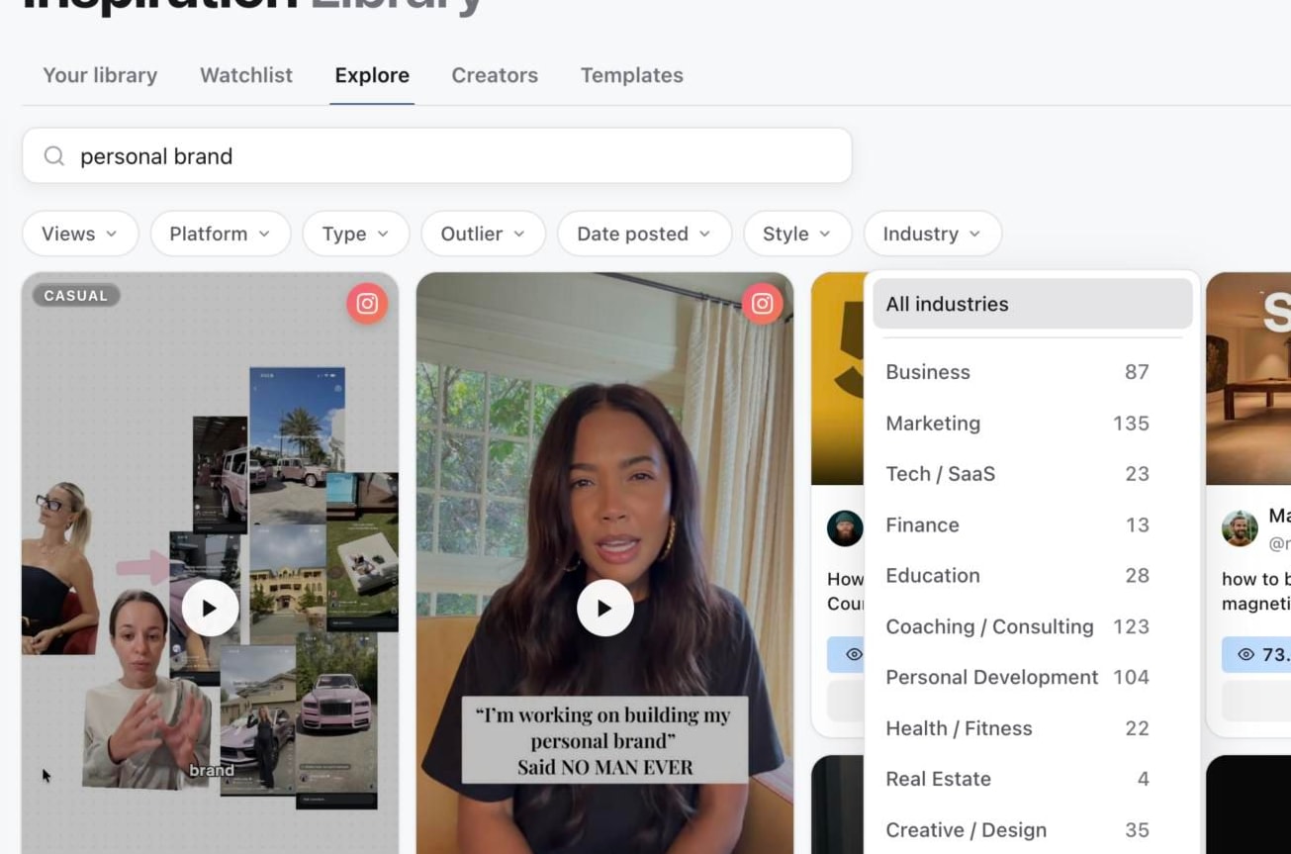Click Instagram icon on casual collage card
The height and width of the screenshot is (854, 1291).
coord(367,304)
